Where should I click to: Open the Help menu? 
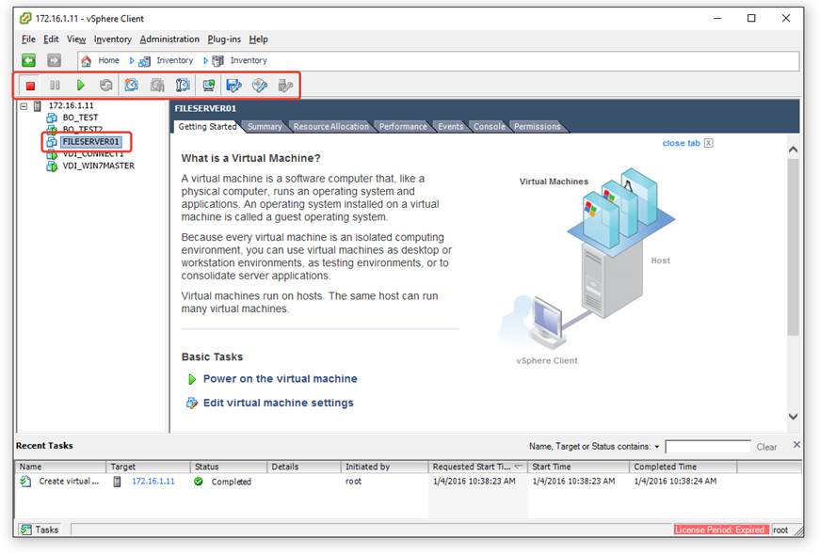pyautogui.click(x=258, y=40)
